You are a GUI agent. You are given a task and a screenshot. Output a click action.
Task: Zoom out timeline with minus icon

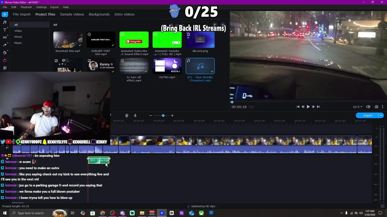(150, 115)
